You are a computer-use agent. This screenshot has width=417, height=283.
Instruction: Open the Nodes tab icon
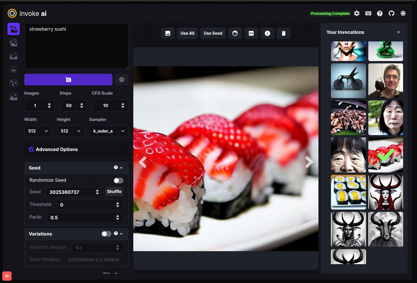pyautogui.click(x=14, y=83)
